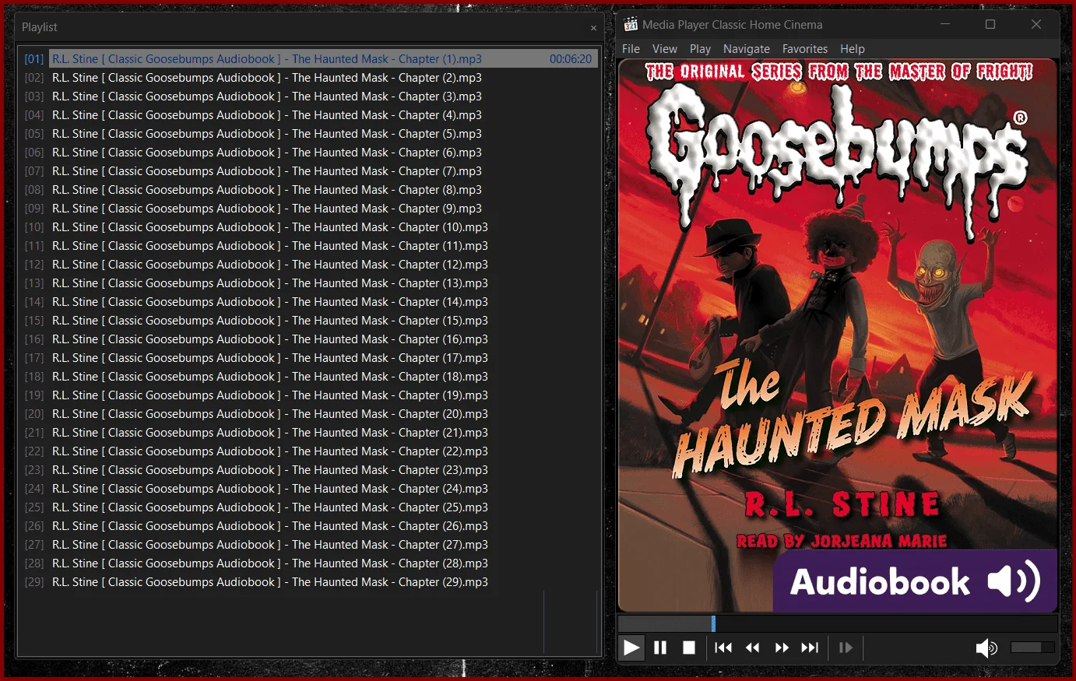1076x681 pixels.
Task: Click the rewind (decrease speed) button
Action: click(x=752, y=648)
